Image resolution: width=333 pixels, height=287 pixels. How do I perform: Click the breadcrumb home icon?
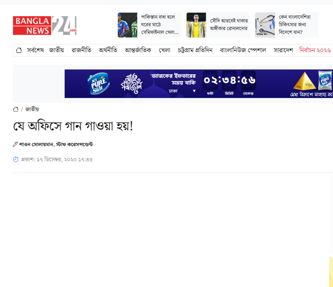(16, 109)
